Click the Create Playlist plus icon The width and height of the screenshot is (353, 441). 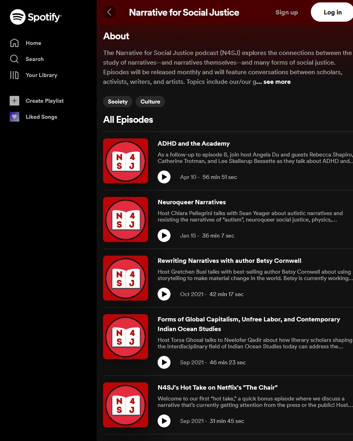point(14,101)
